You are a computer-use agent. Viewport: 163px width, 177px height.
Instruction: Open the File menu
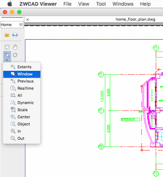point(67,4)
